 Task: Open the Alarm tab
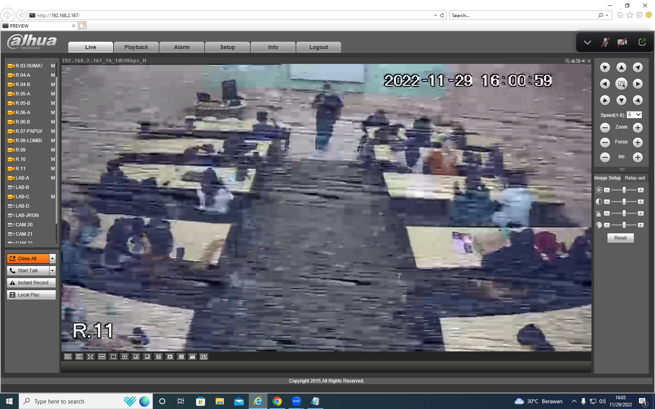pyautogui.click(x=182, y=47)
